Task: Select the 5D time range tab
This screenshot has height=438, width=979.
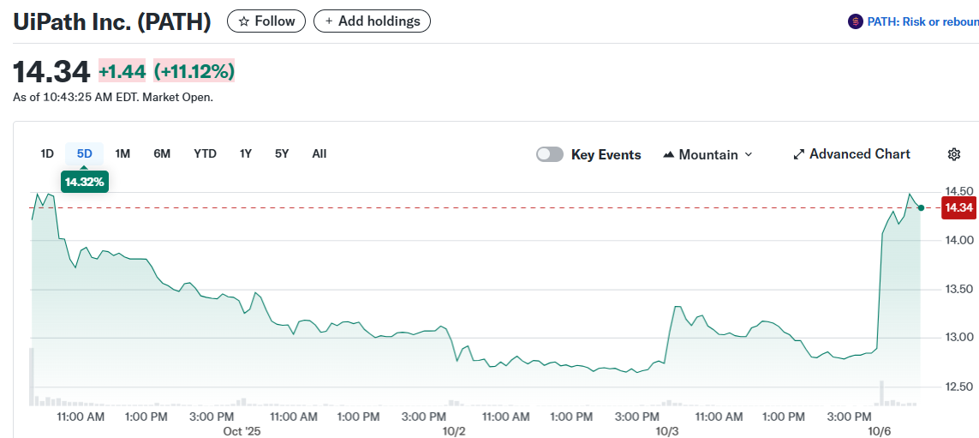Action: coord(84,154)
